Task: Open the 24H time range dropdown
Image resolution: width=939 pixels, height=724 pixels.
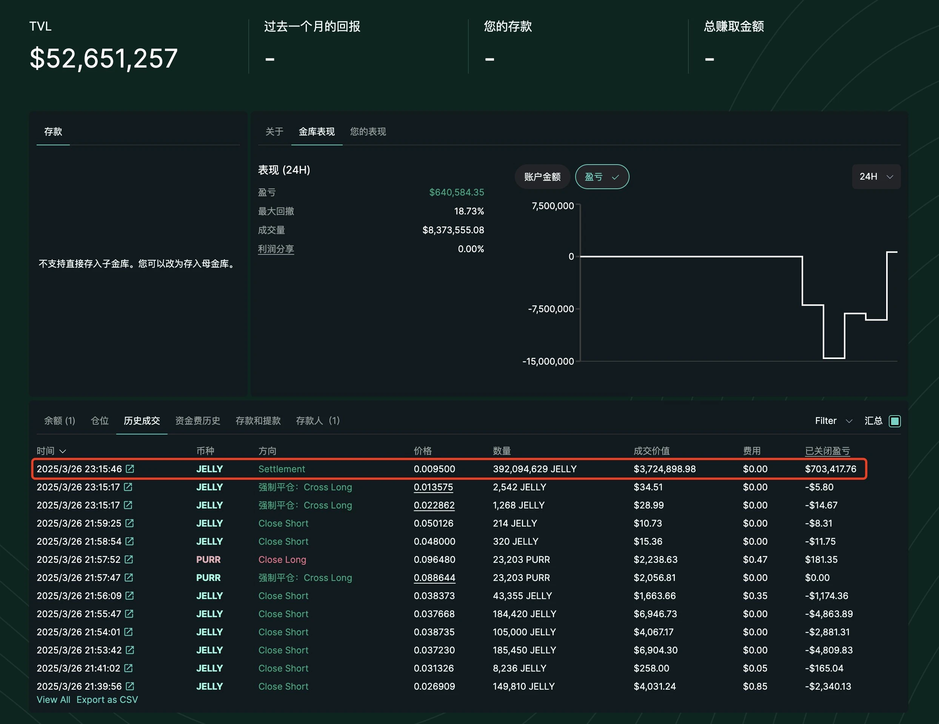Action: pos(876,177)
